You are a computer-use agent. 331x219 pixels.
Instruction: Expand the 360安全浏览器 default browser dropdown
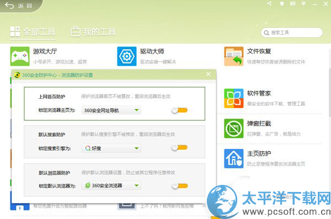pos(111,186)
